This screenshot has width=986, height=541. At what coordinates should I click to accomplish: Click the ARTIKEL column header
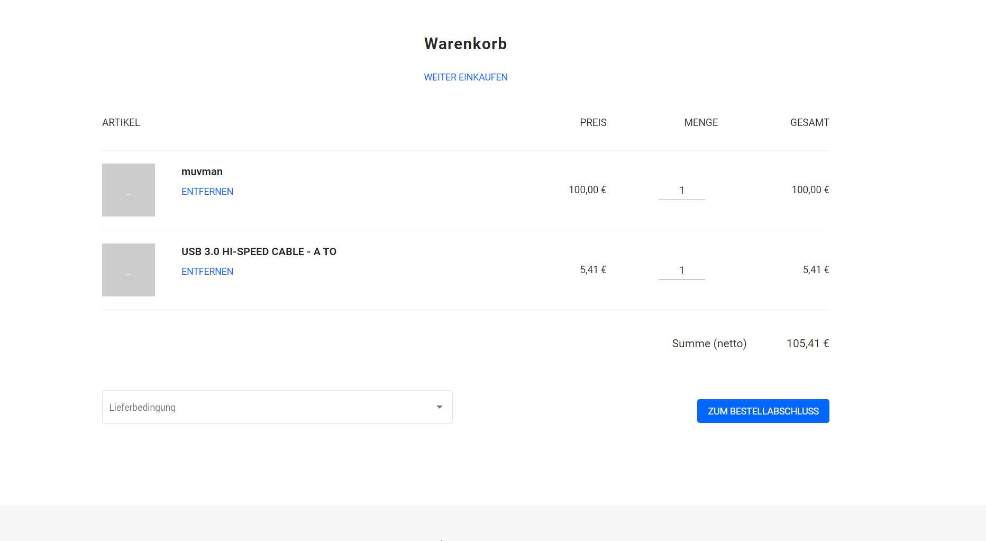pyautogui.click(x=121, y=122)
